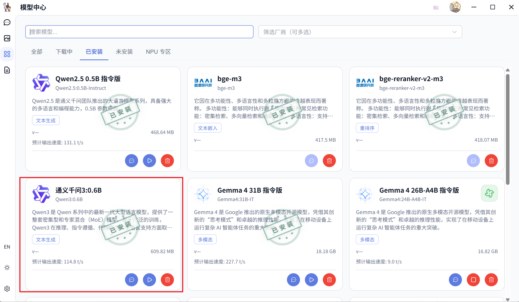Image resolution: width=519 pixels, height=302 pixels.
Task: Click green running indicator on Gemma 26B card
Action: pyautogui.click(x=489, y=193)
